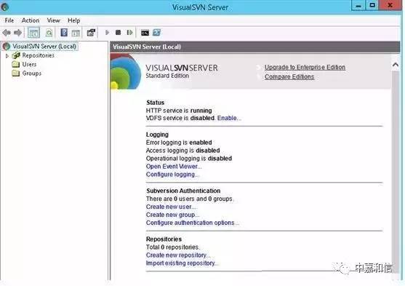Stop the service with the Stop icon
Viewport: 405px width, 286px height.
click(x=119, y=33)
